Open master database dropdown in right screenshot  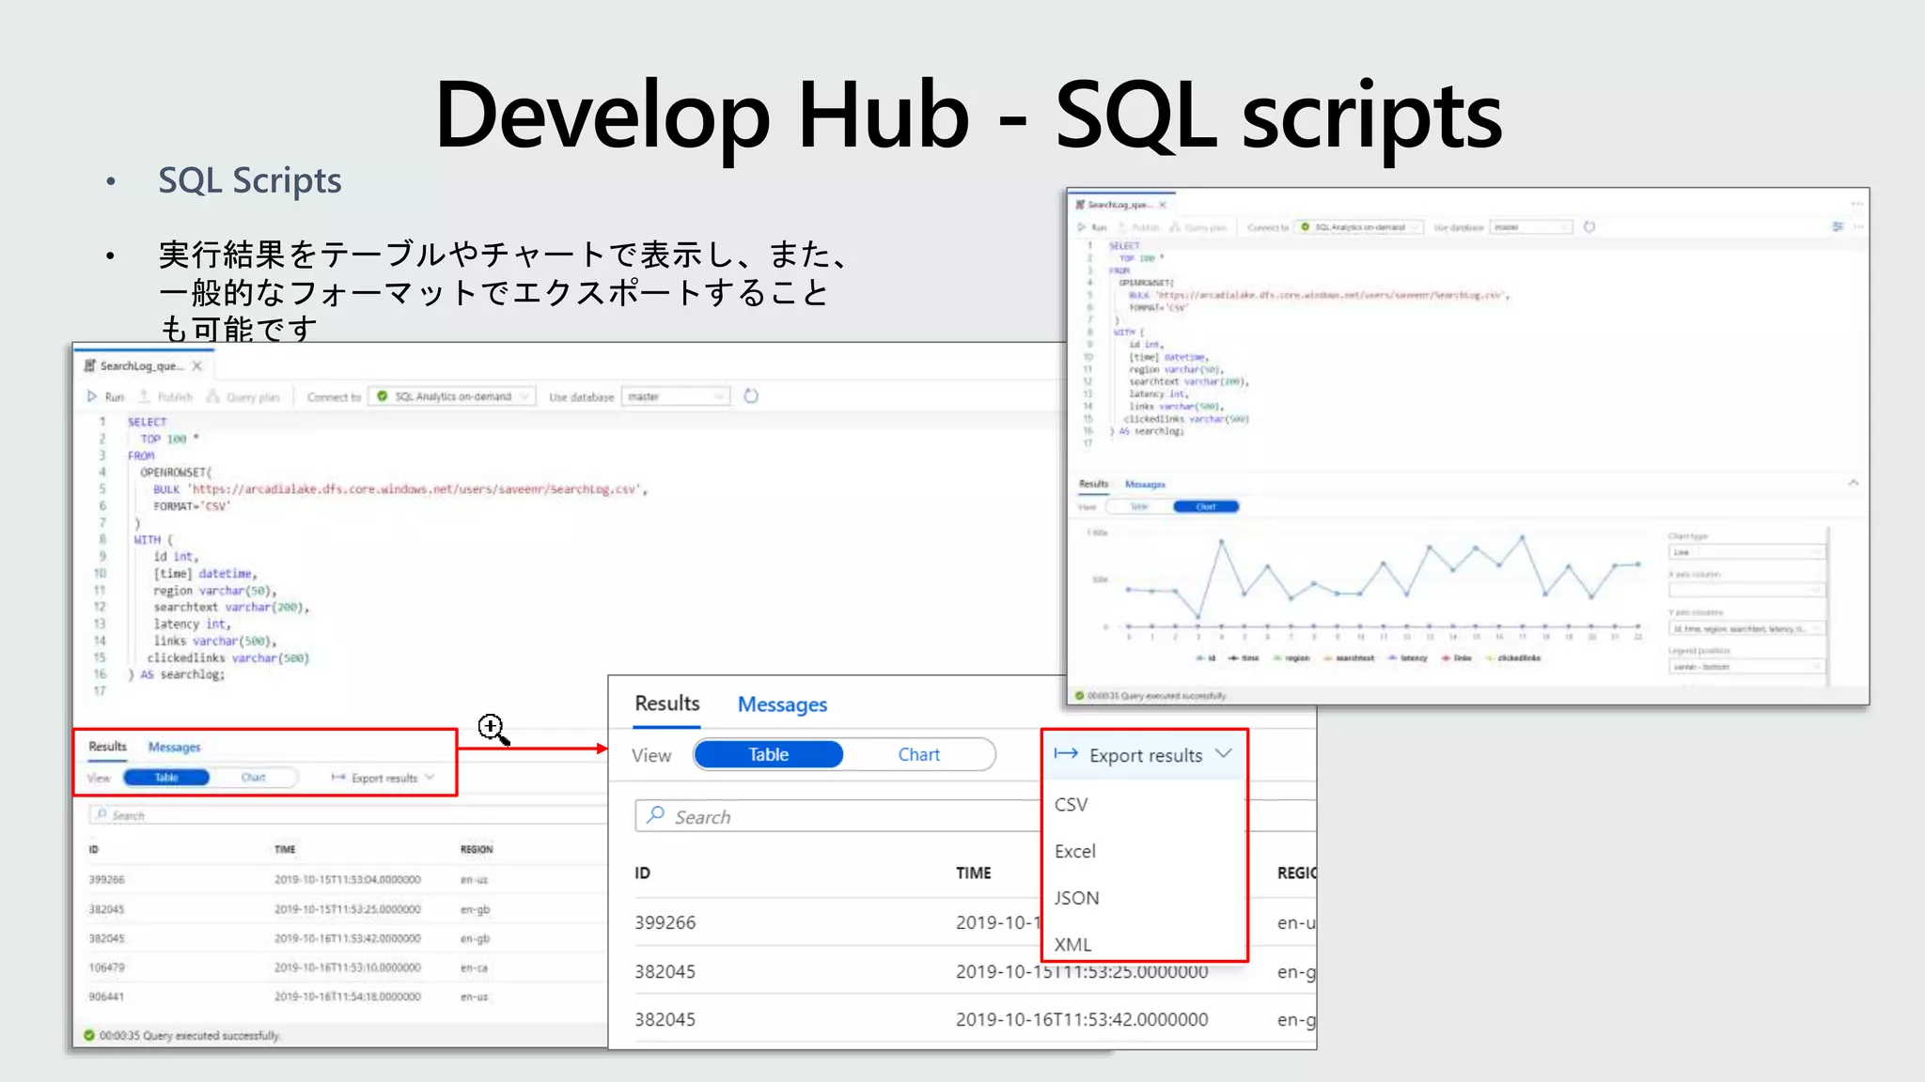point(1531,227)
